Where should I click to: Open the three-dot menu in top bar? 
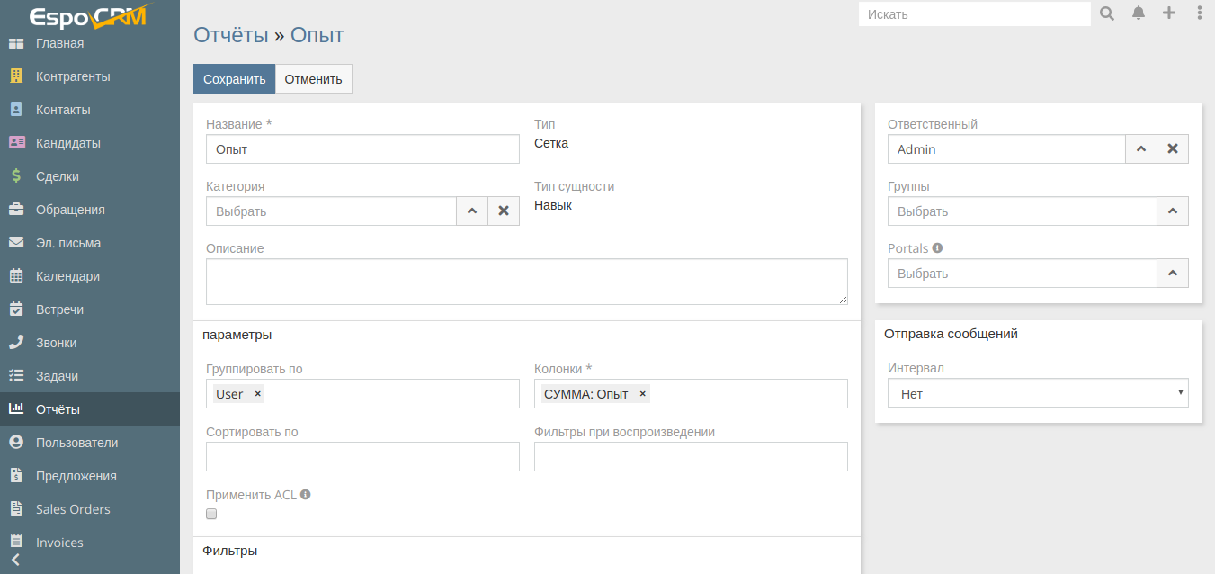[1199, 13]
